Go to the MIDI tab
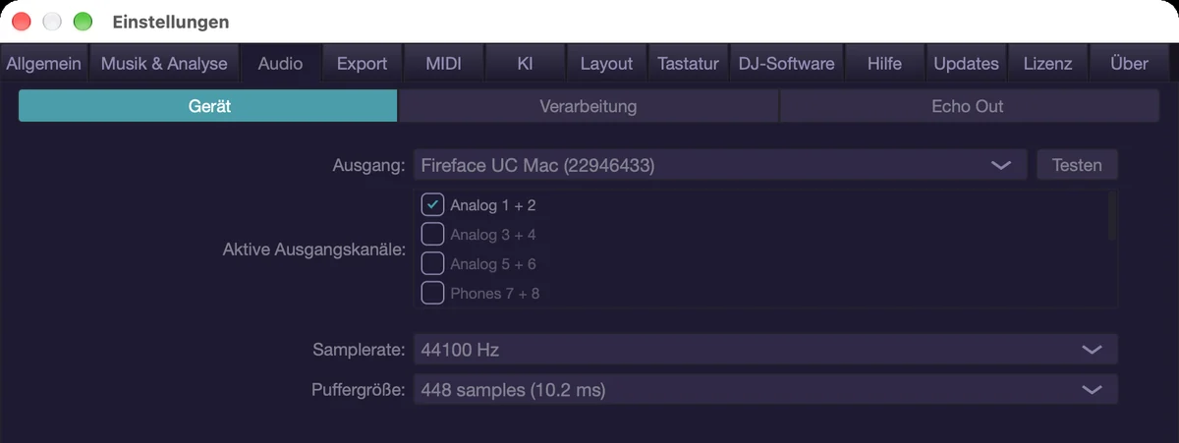 click(443, 64)
